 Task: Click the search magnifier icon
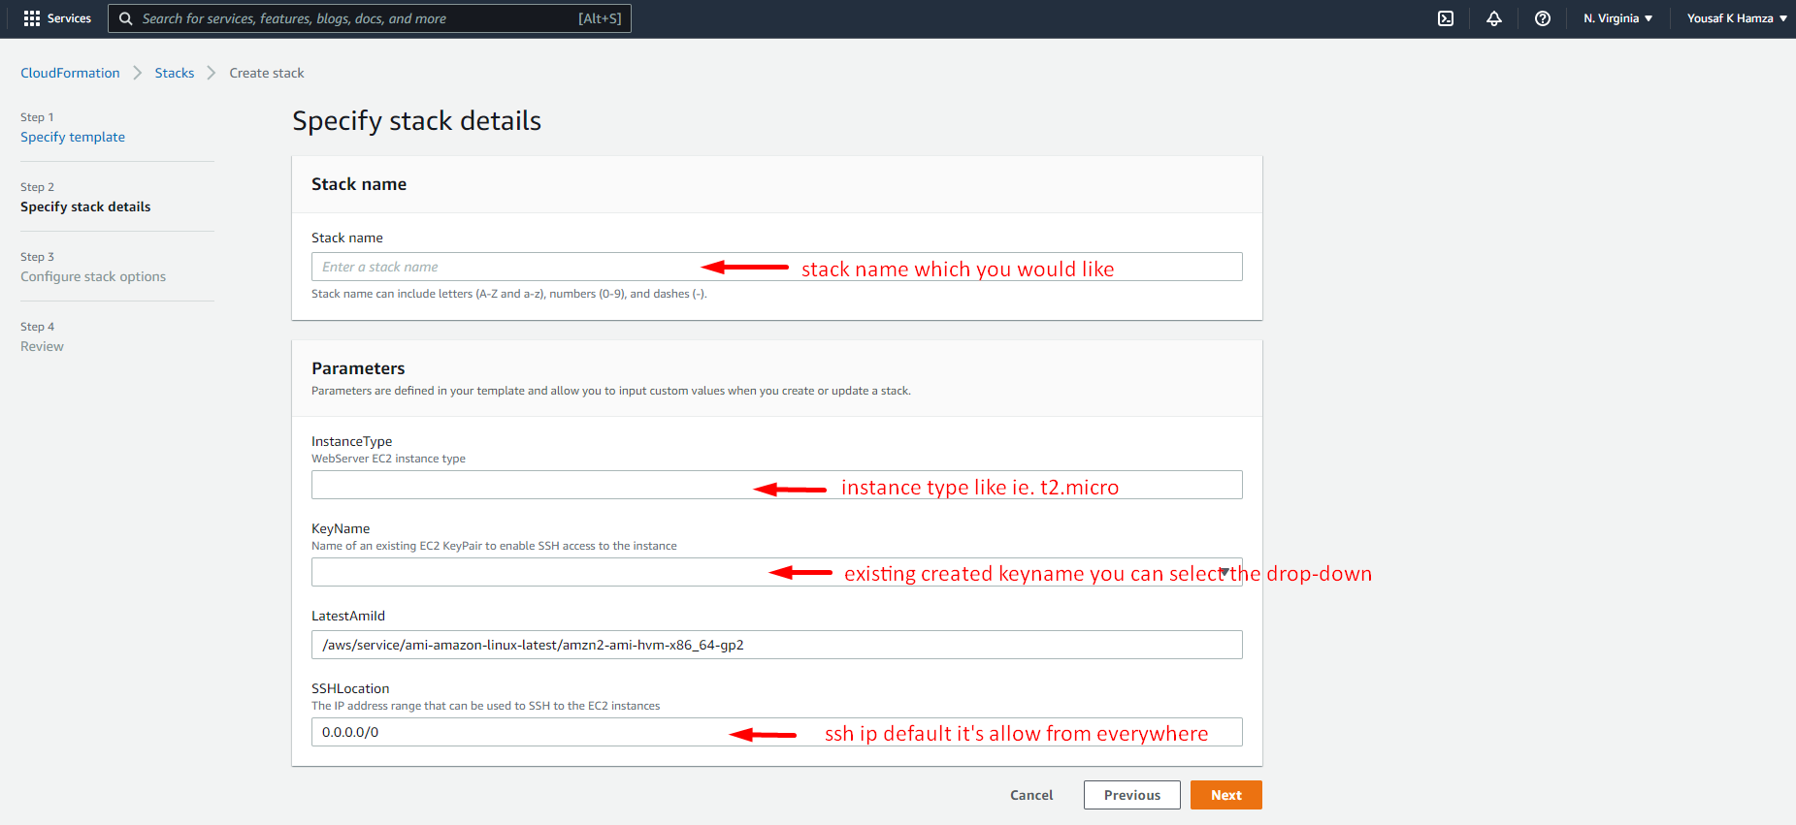(x=126, y=18)
